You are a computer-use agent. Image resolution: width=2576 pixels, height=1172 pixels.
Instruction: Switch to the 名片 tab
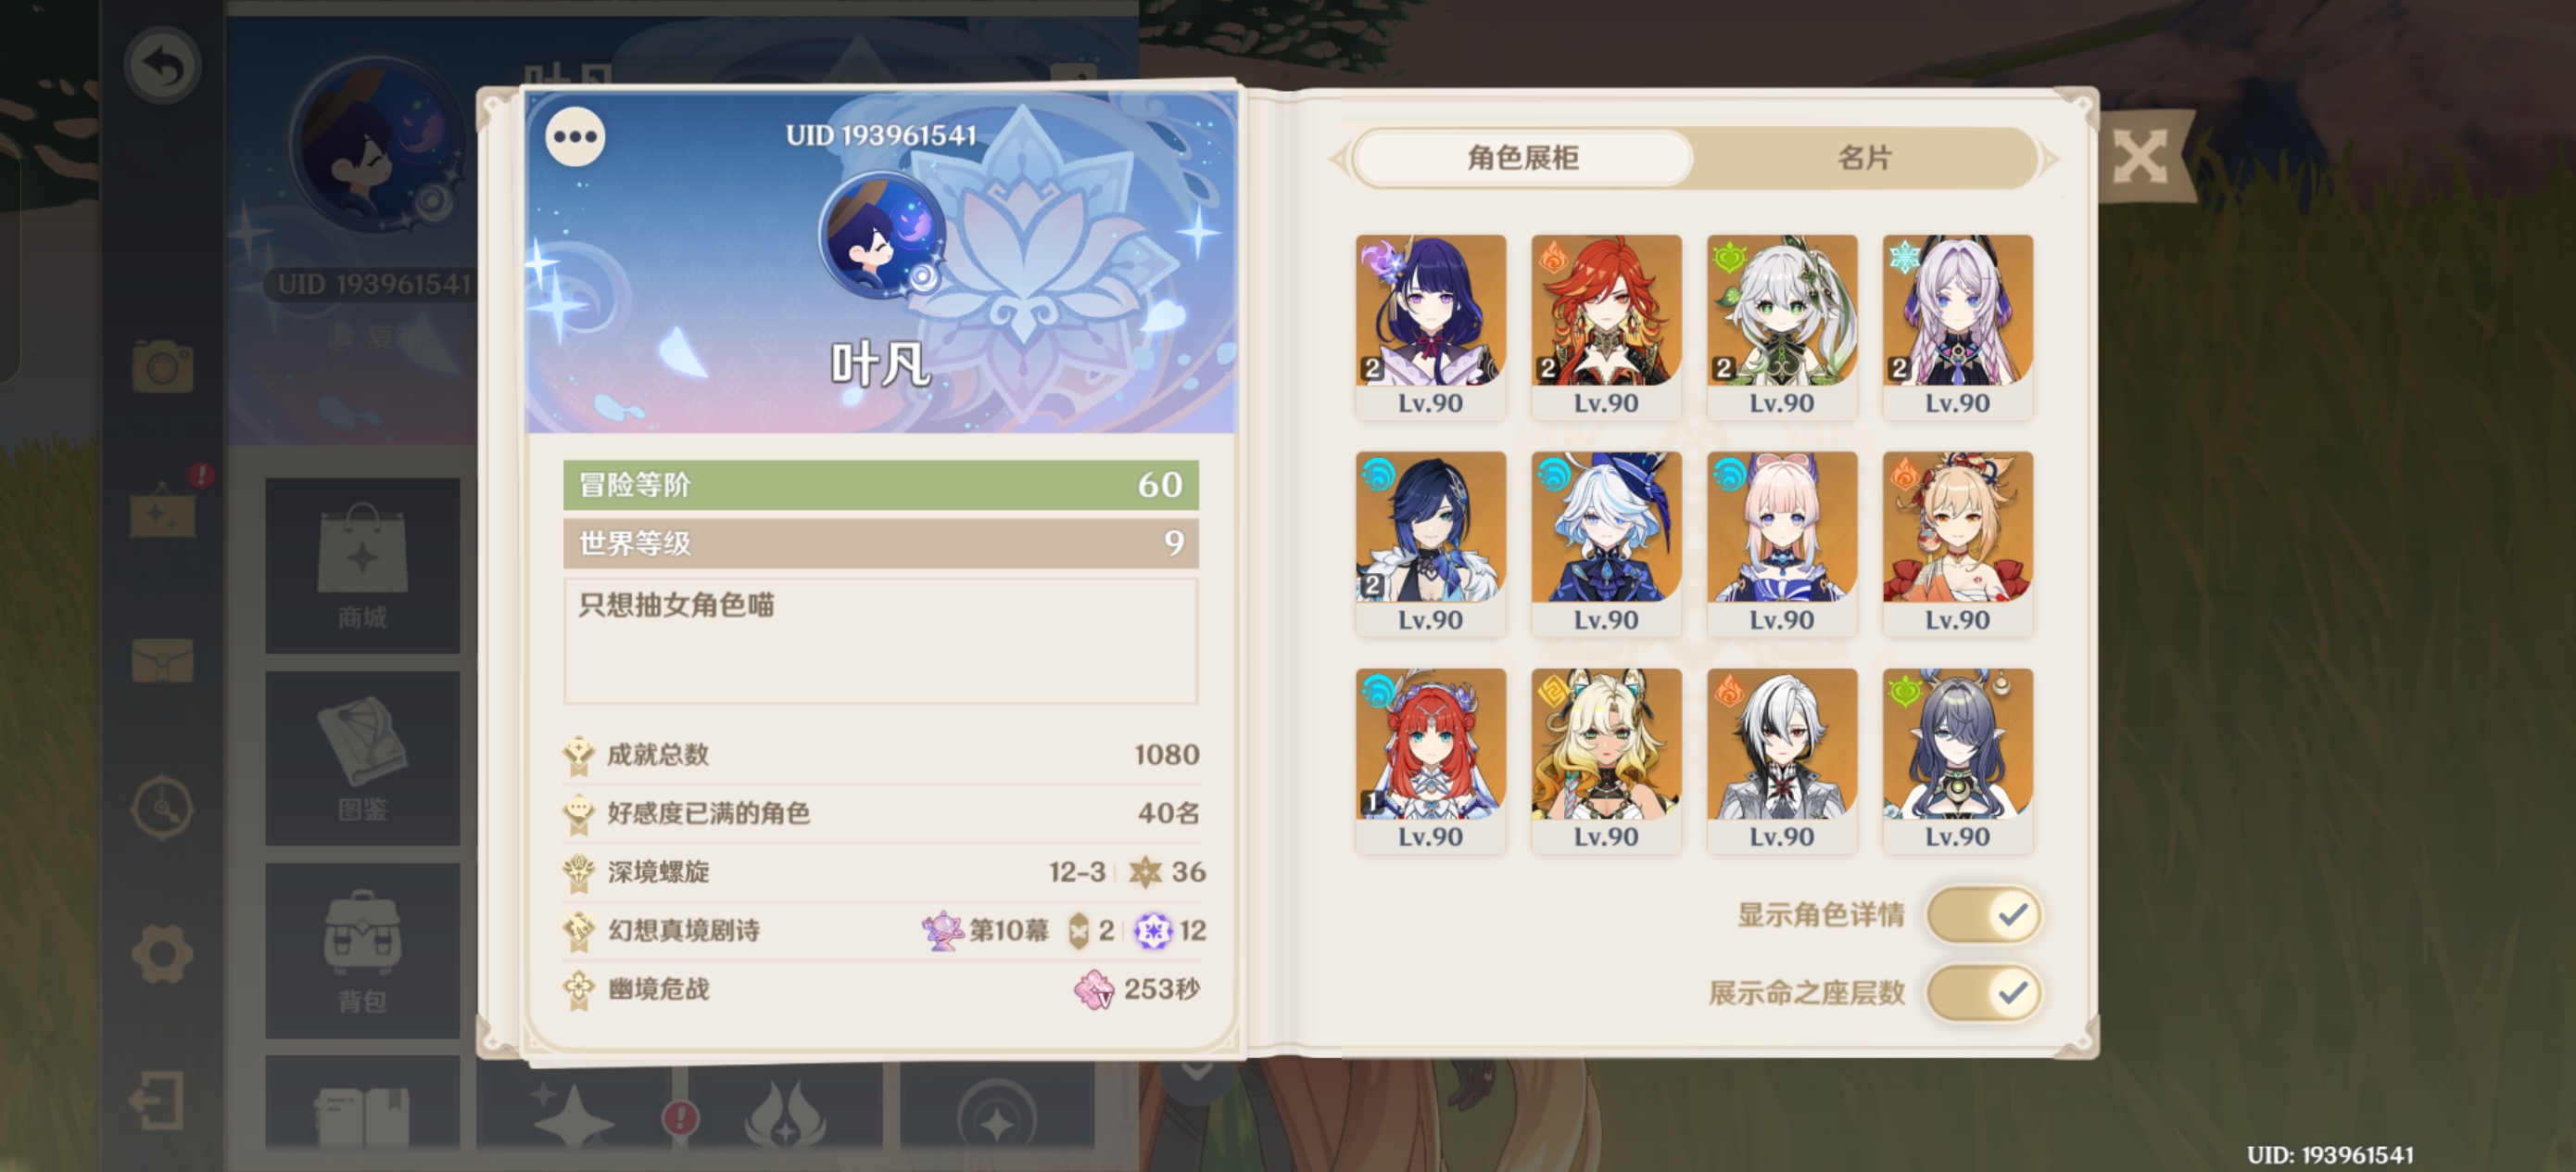coord(1865,159)
